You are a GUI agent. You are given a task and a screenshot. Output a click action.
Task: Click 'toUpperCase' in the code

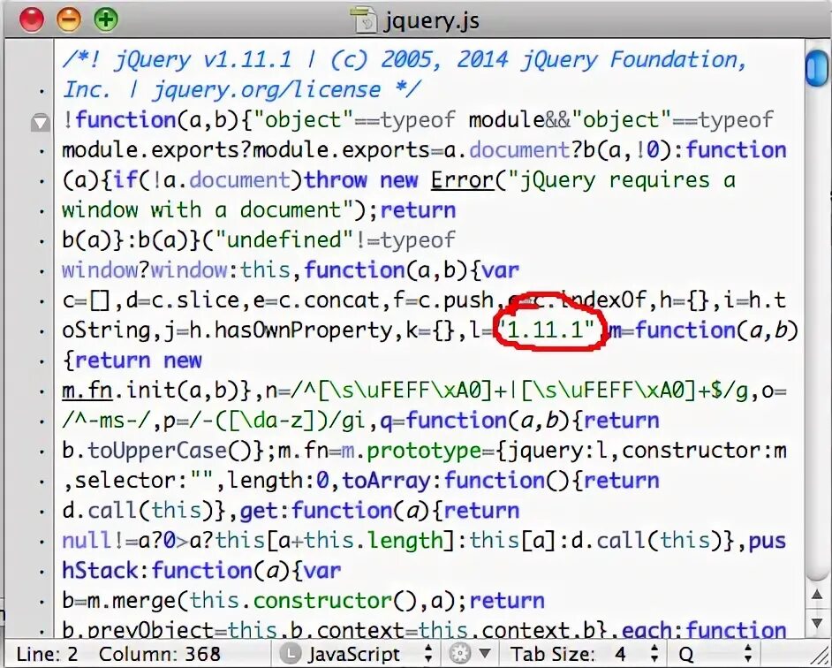tap(157, 451)
